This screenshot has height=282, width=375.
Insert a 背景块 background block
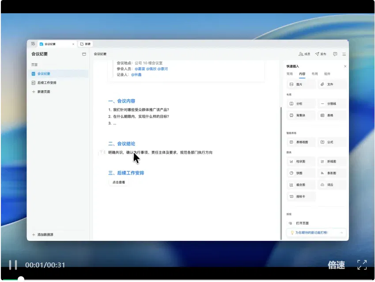(301, 115)
